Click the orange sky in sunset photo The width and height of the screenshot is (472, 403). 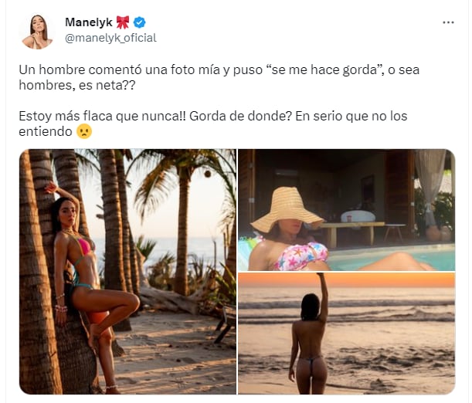(x=347, y=279)
